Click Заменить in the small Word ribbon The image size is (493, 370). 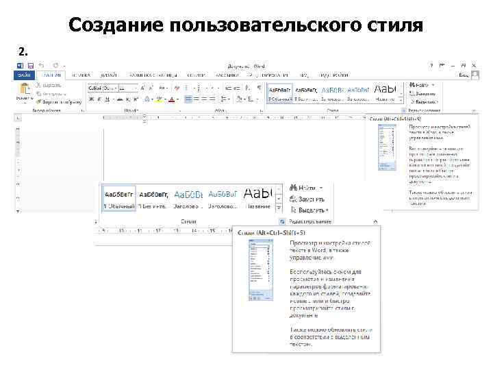pos(422,93)
